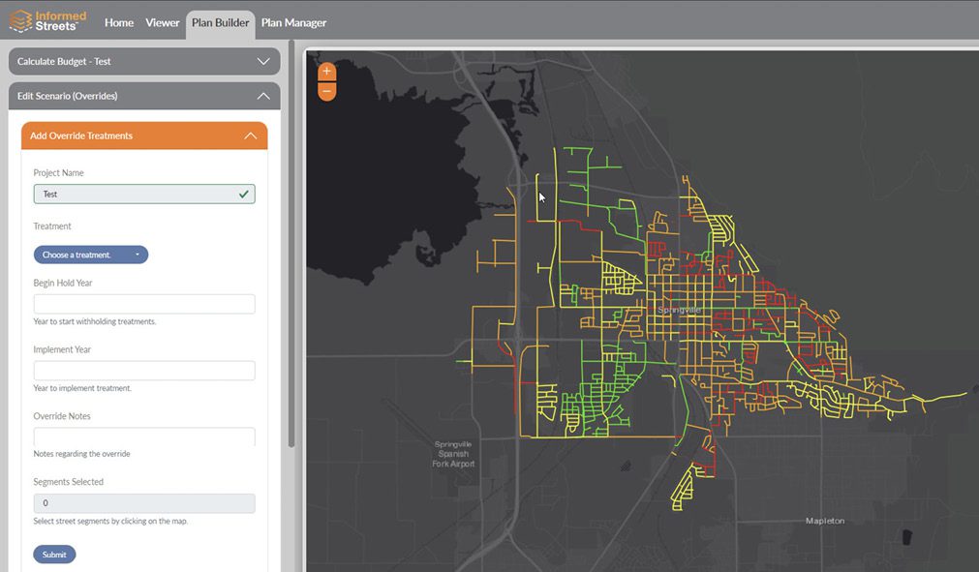The height and width of the screenshot is (572, 979).
Task: Click the Project Name green checkmark
Action: 244,195
